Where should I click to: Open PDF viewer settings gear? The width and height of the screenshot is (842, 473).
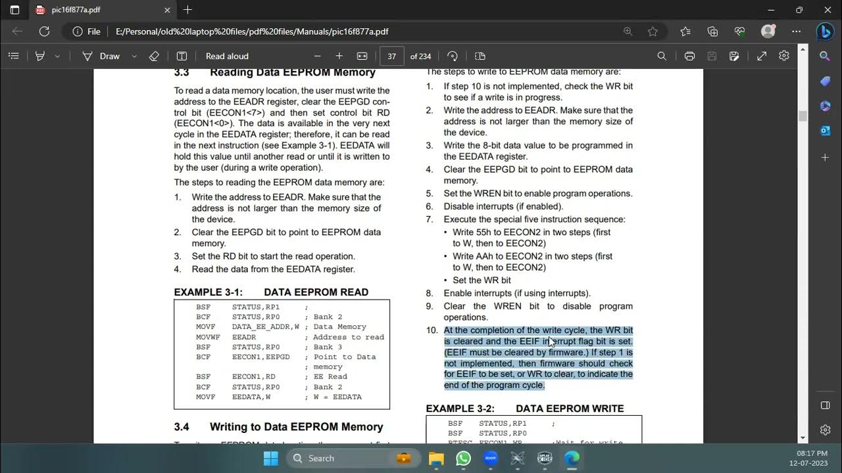[784, 56]
